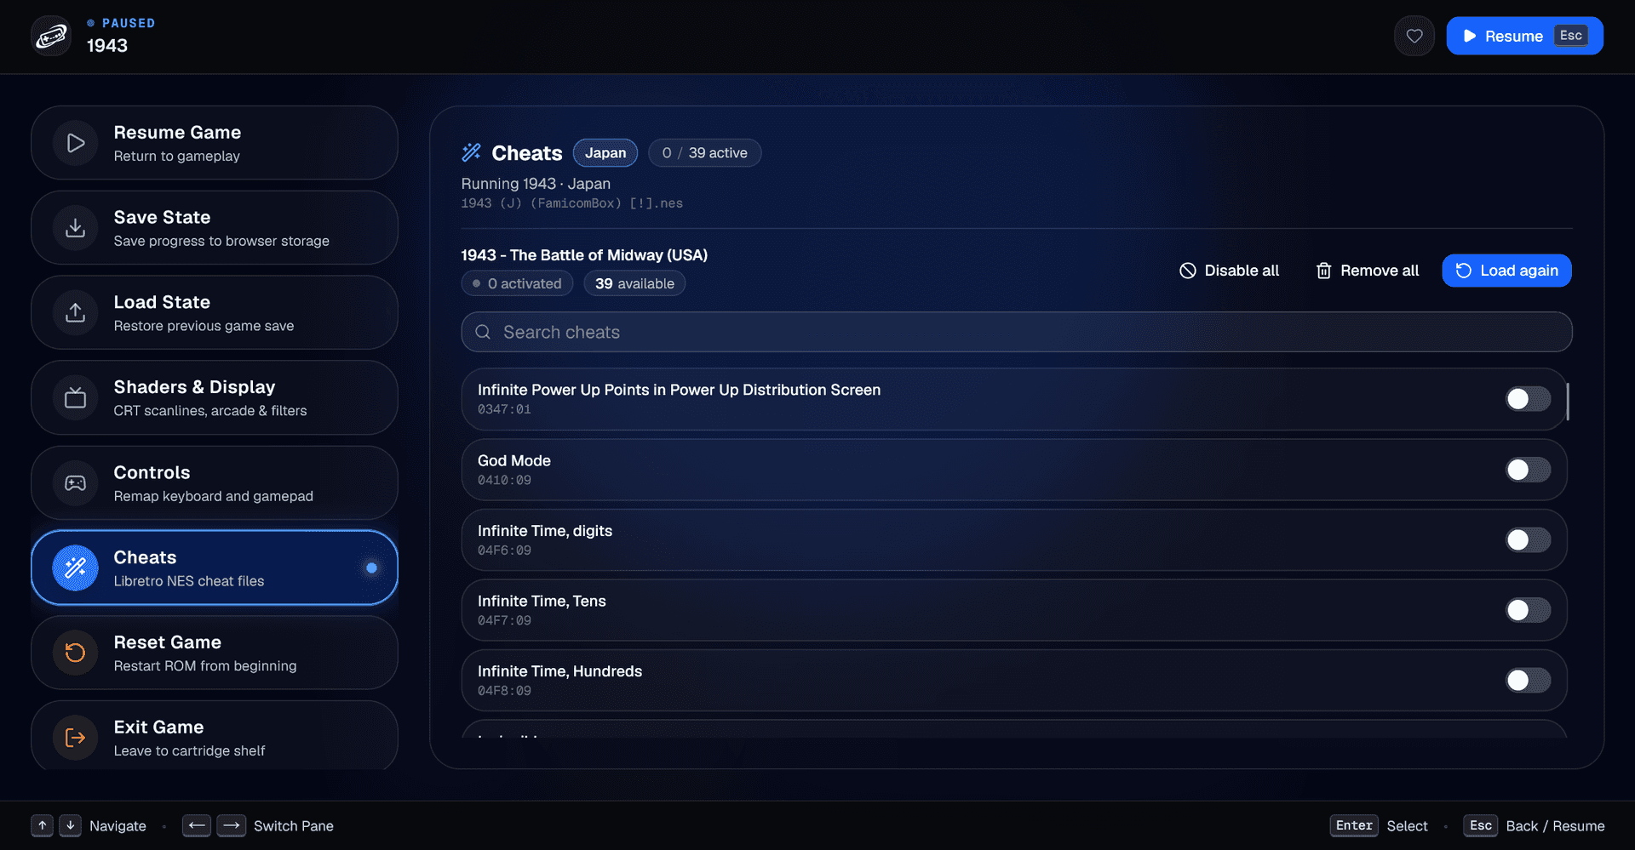1635x850 pixels.
Task: Click the app logo icon beside the 1943 title
Action: tap(51, 36)
